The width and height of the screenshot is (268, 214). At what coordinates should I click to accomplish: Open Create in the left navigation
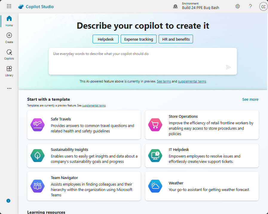click(x=9, y=38)
